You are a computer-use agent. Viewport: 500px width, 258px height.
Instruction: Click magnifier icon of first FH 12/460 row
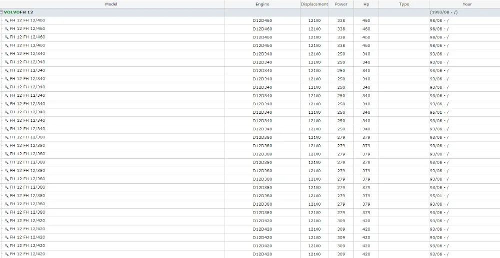pos(6,20)
